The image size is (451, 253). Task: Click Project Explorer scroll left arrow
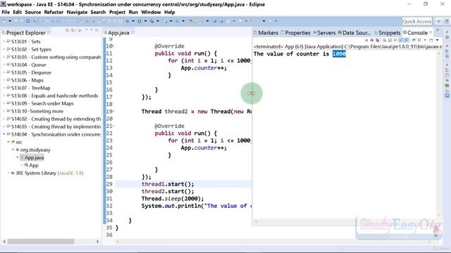tap(4, 242)
